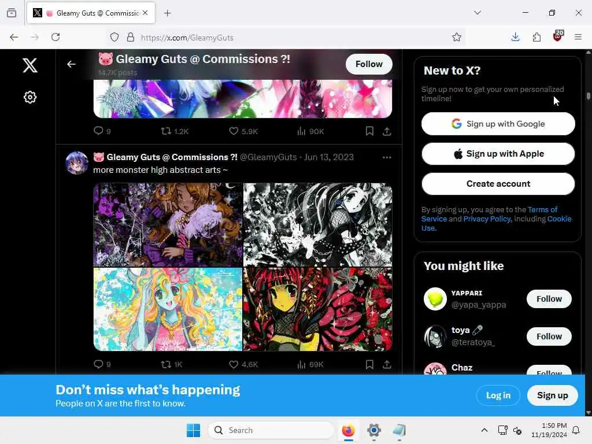The height and width of the screenshot is (444, 592).
Task: Like the post with 5.9K likes
Action: (x=243, y=131)
